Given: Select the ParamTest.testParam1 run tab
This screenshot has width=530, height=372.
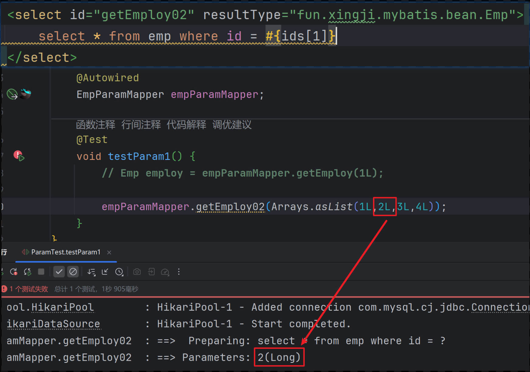Looking at the screenshot, I should (x=66, y=252).
